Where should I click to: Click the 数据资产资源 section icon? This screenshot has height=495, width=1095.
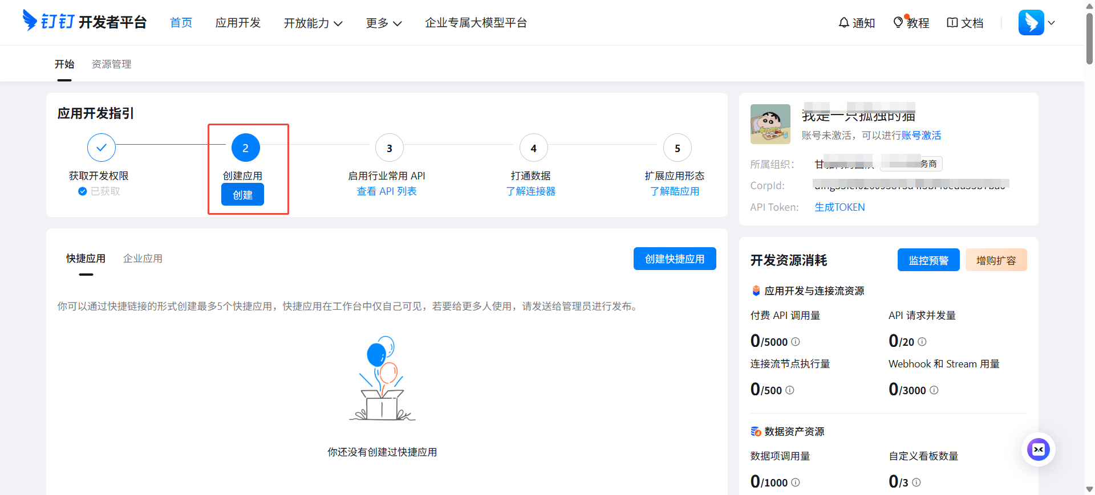click(x=756, y=432)
